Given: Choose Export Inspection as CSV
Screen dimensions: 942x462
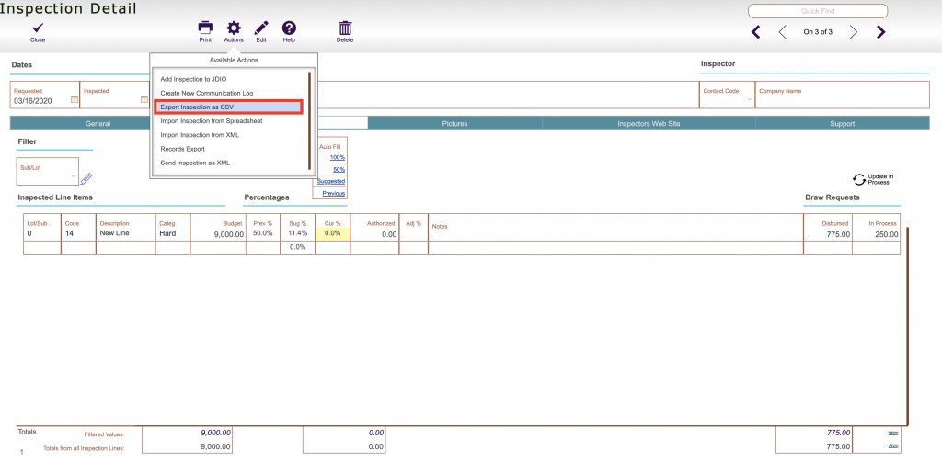Looking at the screenshot, I should click(228, 107).
